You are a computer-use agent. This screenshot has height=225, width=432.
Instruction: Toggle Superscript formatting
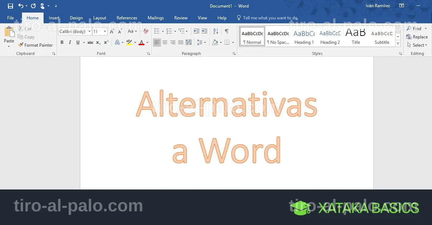click(106, 42)
